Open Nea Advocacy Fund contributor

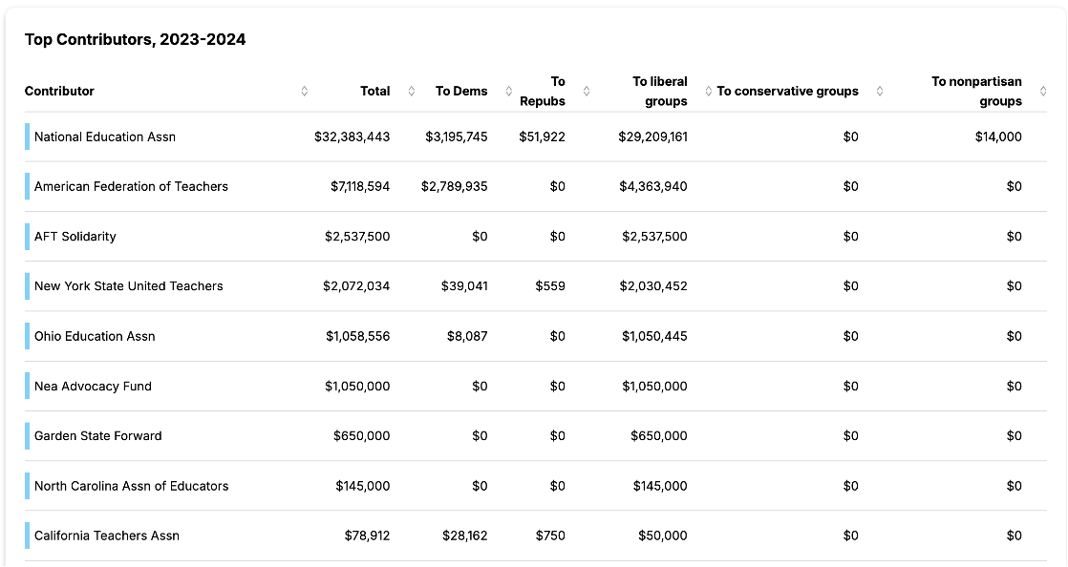pos(93,387)
